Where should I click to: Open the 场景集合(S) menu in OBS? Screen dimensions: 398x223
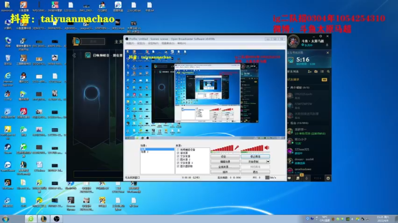[x=168, y=43]
